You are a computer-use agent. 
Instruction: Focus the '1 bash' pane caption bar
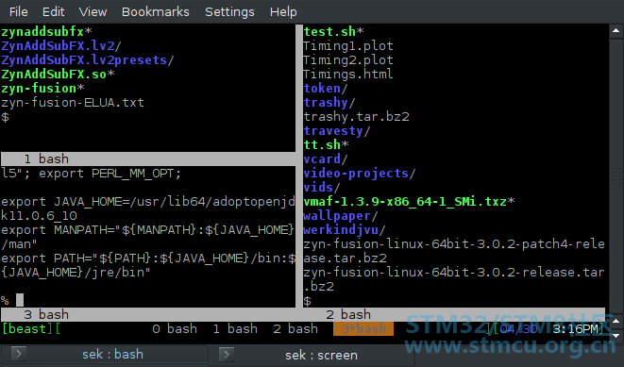[x=148, y=159]
